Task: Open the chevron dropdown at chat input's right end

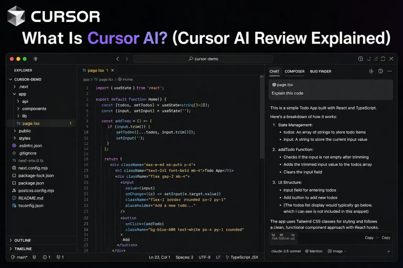Action: point(388,252)
